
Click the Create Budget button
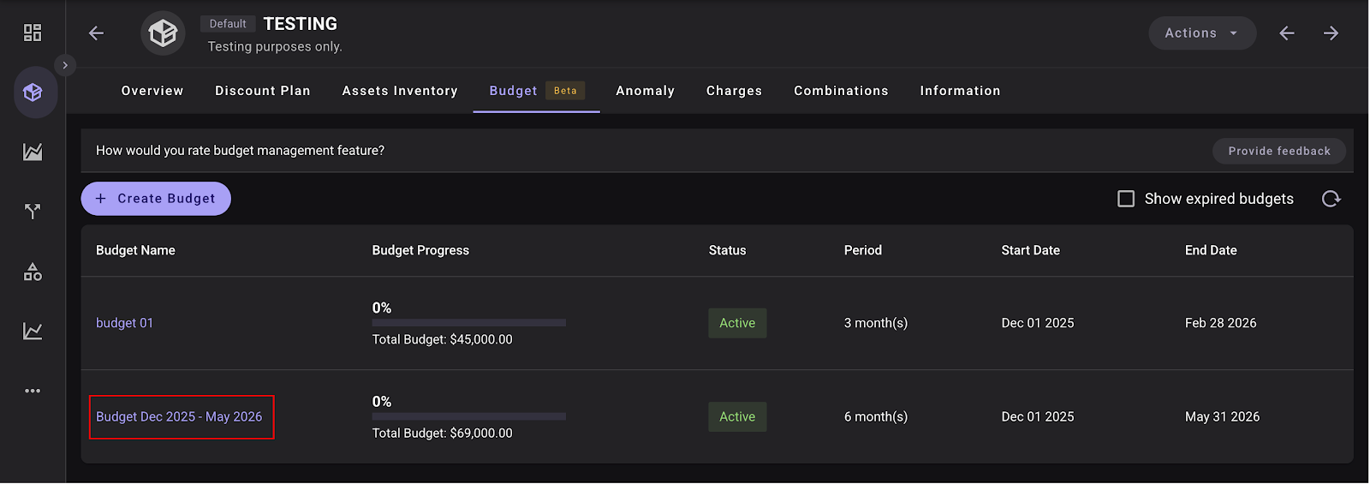tap(156, 199)
